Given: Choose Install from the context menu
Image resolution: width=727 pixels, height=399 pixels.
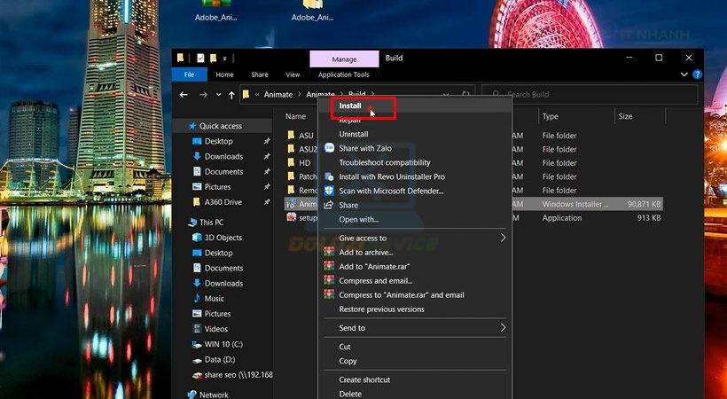Looking at the screenshot, I should coord(350,106).
